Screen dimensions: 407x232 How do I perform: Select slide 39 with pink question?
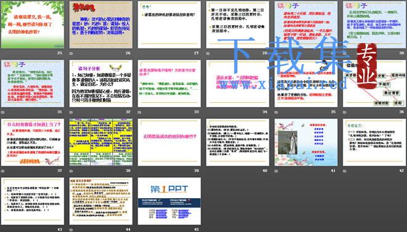(x=169, y=142)
